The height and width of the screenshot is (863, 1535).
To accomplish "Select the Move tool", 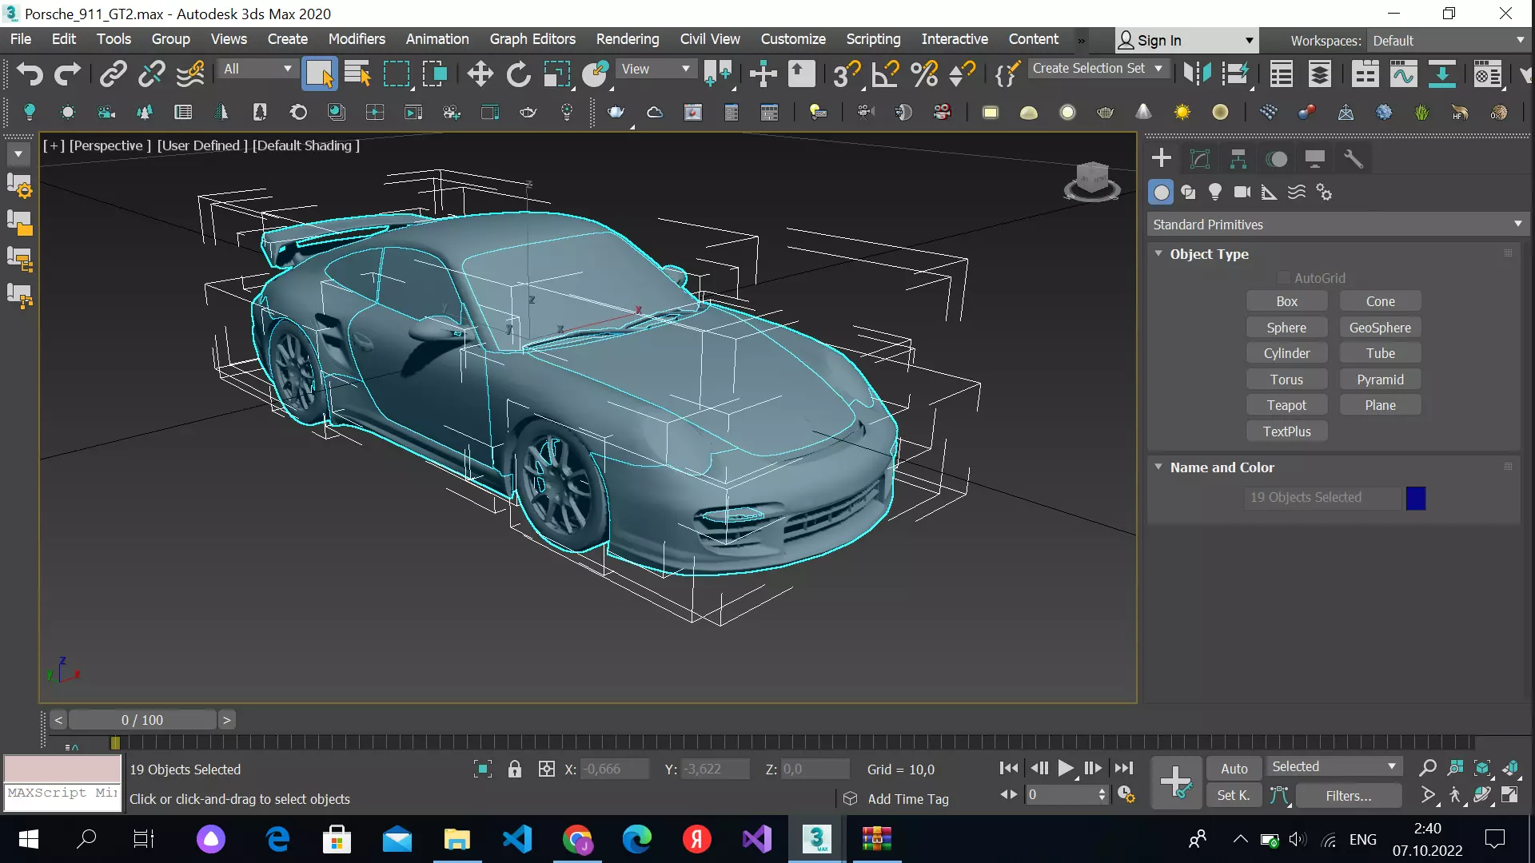I will (480, 74).
